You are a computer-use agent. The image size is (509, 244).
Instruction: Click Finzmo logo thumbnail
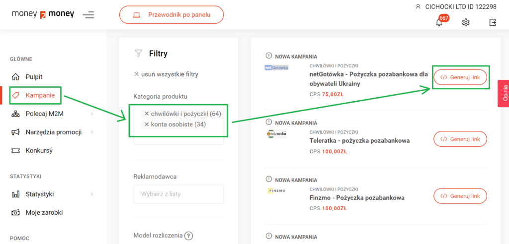pyautogui.click(x=277, y=191)
